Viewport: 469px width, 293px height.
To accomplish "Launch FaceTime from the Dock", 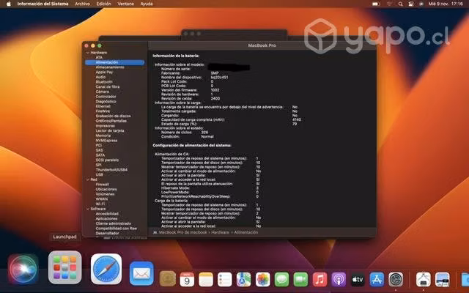I will pyautogui.click(x=300, y=280).
